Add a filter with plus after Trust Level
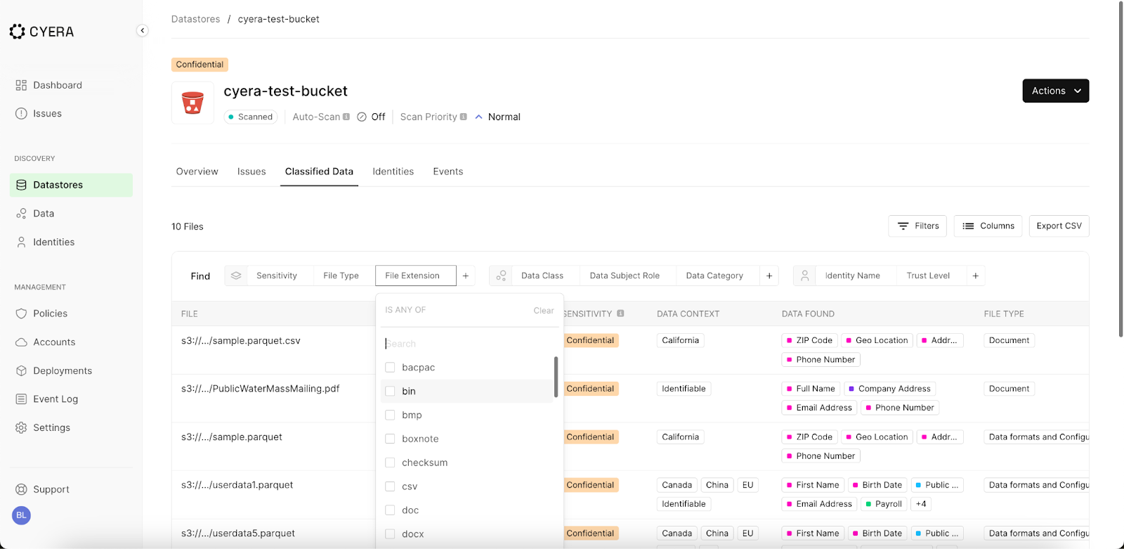 (976, 276)
